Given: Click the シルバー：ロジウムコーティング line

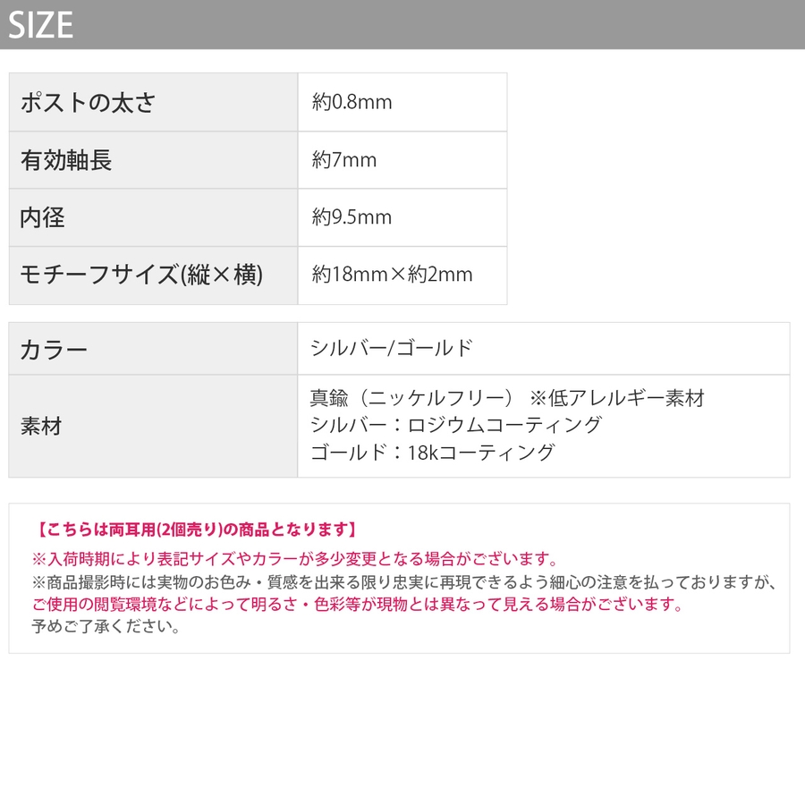Looking at the screenshot, I should 455,425.
